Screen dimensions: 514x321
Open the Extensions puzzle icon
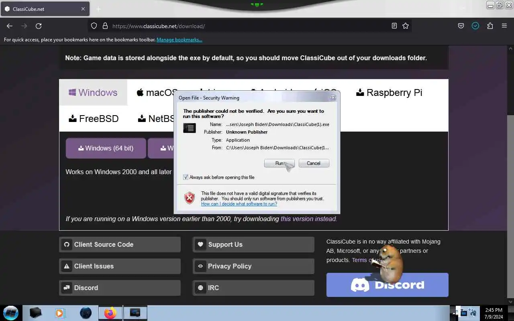click(490, 26)
